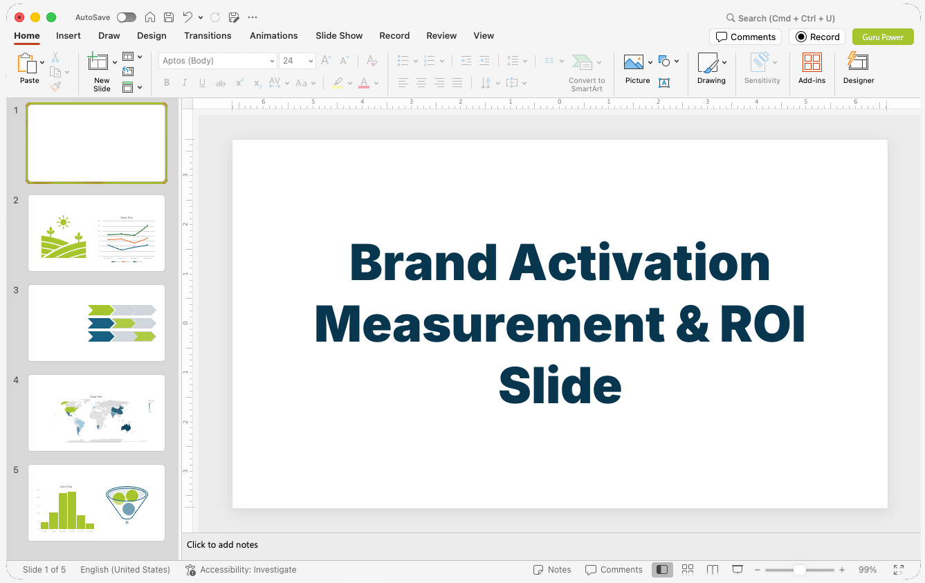Open the Transitions tab
The height and width of the screenshot is (583, 925).
coord(208,36)
